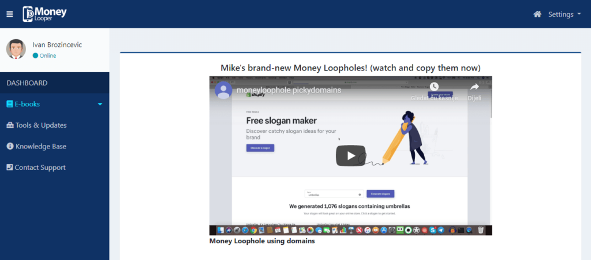
Task: Click the Finder icon in the video's dock
Action: tap(220, 230)
